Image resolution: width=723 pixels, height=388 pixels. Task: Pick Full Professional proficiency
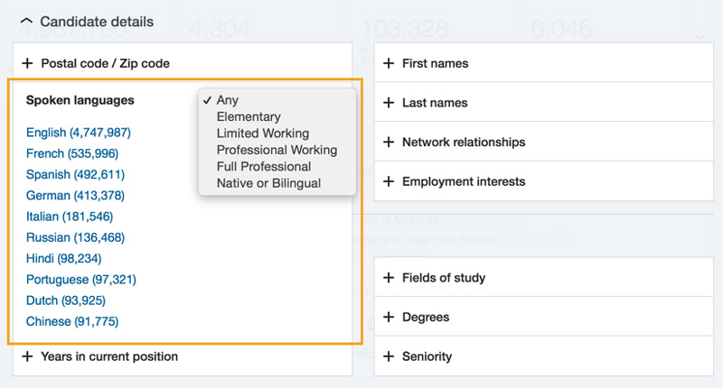(x=264, y=167)
